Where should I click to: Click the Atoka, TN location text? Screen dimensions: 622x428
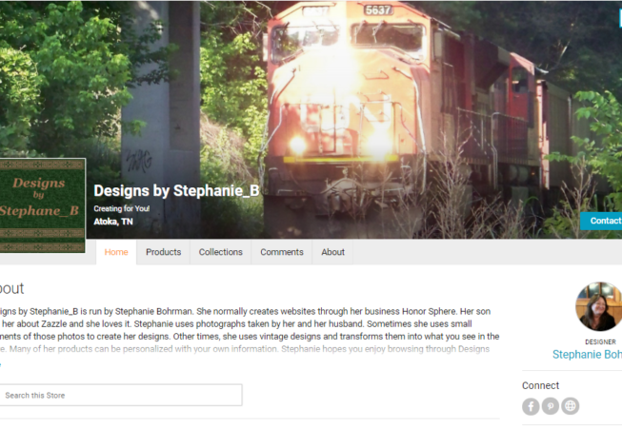coord(113,222)
